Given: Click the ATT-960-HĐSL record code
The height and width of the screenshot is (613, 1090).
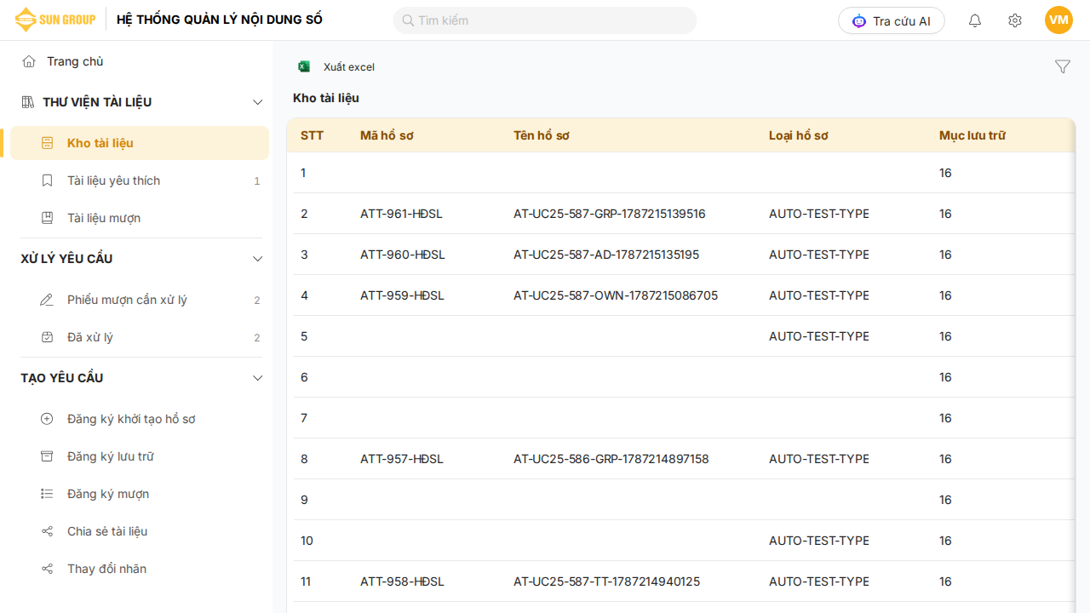Looking at the screenshot, I should point(402,255).
